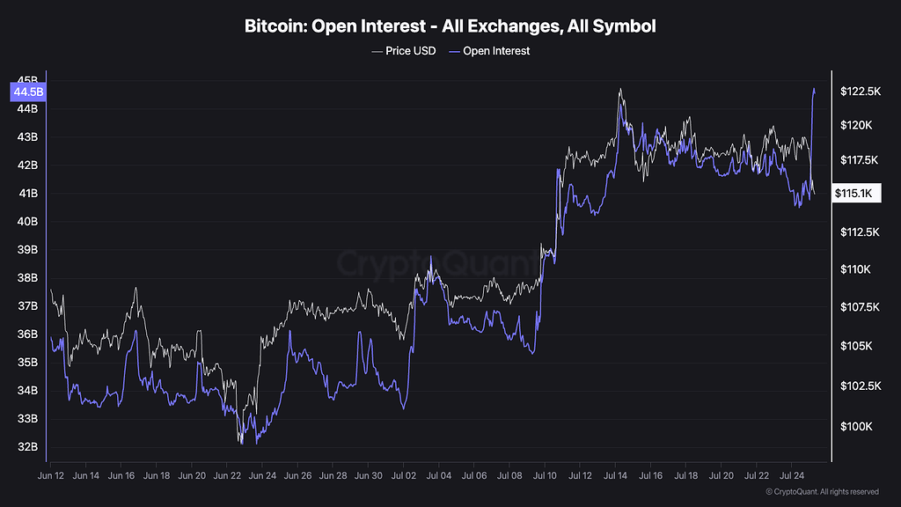The image size is (901, 507).
Task: Click the CryptoQuant watermark in chart center
Action: [436, 264]
